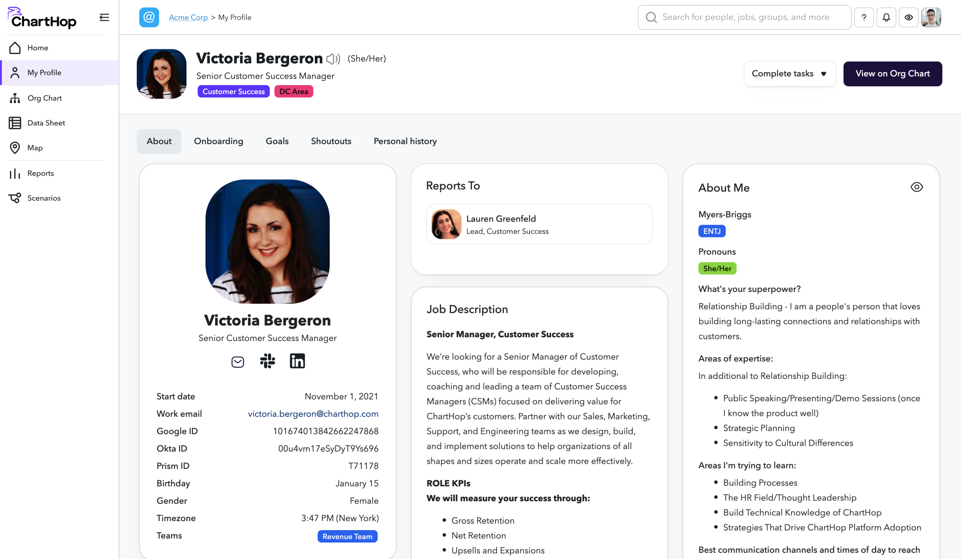This screenshot has height=559, width=961.
Task: Click the @ profile icon in breadcrumb
Action: click(x=149, y=17)
